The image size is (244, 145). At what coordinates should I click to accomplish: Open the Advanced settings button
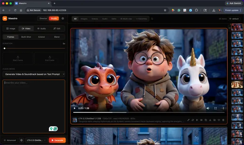pos(10,140)
